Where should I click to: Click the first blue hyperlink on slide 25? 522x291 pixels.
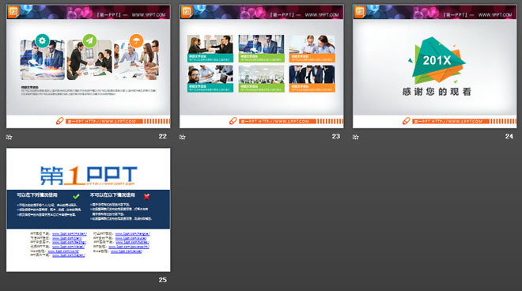point(70,234)
